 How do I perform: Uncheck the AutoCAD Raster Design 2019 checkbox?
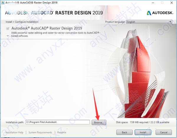8,28
